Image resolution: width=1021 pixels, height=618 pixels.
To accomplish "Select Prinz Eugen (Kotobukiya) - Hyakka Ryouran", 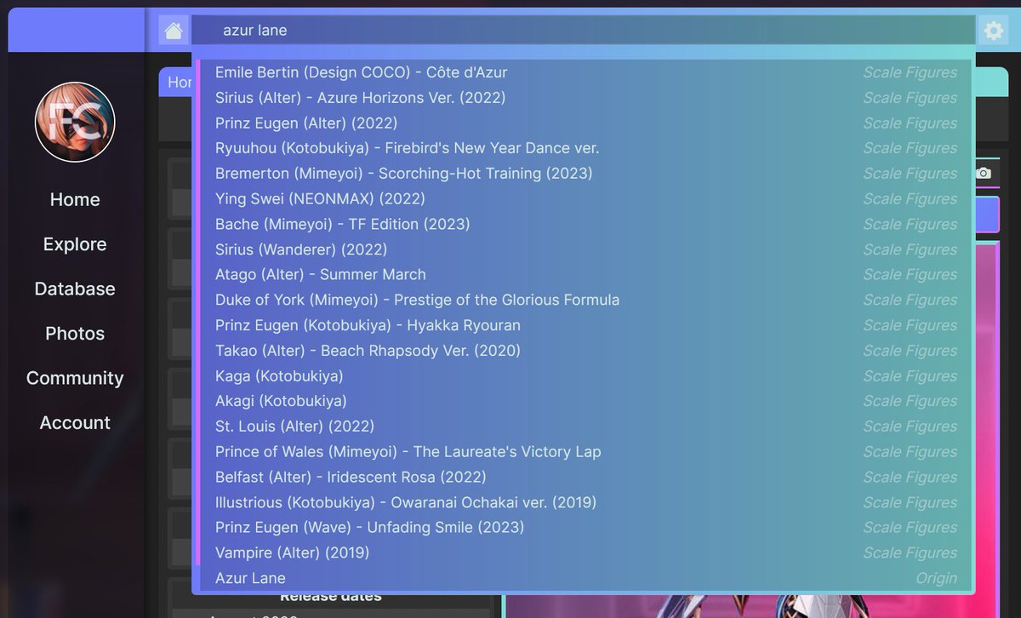I will tap(586, 325).
